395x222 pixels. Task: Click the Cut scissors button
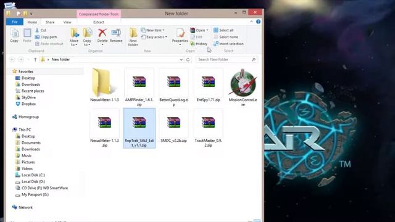(41, 30)
